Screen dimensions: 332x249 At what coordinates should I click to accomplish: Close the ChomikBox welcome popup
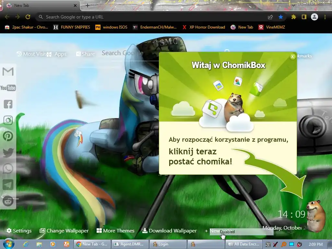point(292,56)
